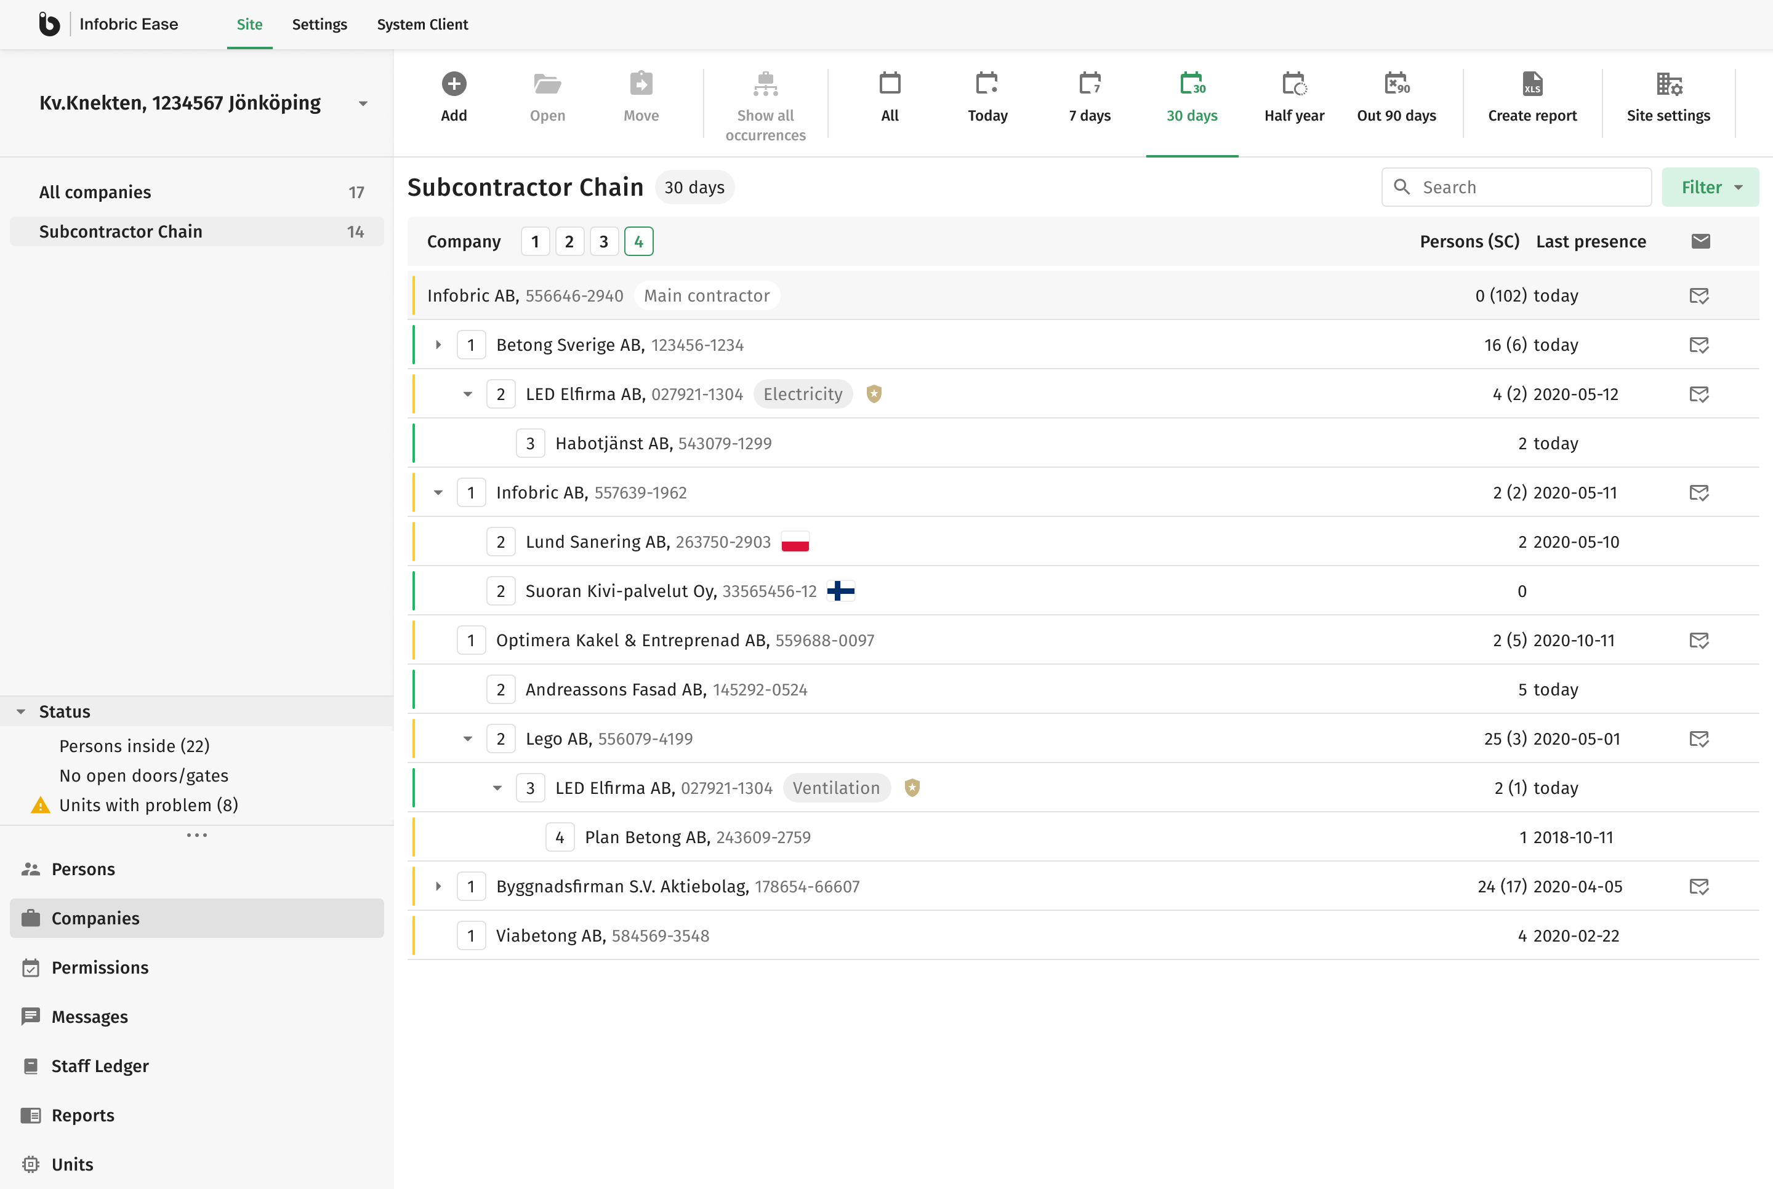
Task: Select the Today calendar filter
Action: 987,84
